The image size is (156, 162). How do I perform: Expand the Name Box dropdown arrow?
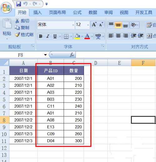click(x=45, y=55)
